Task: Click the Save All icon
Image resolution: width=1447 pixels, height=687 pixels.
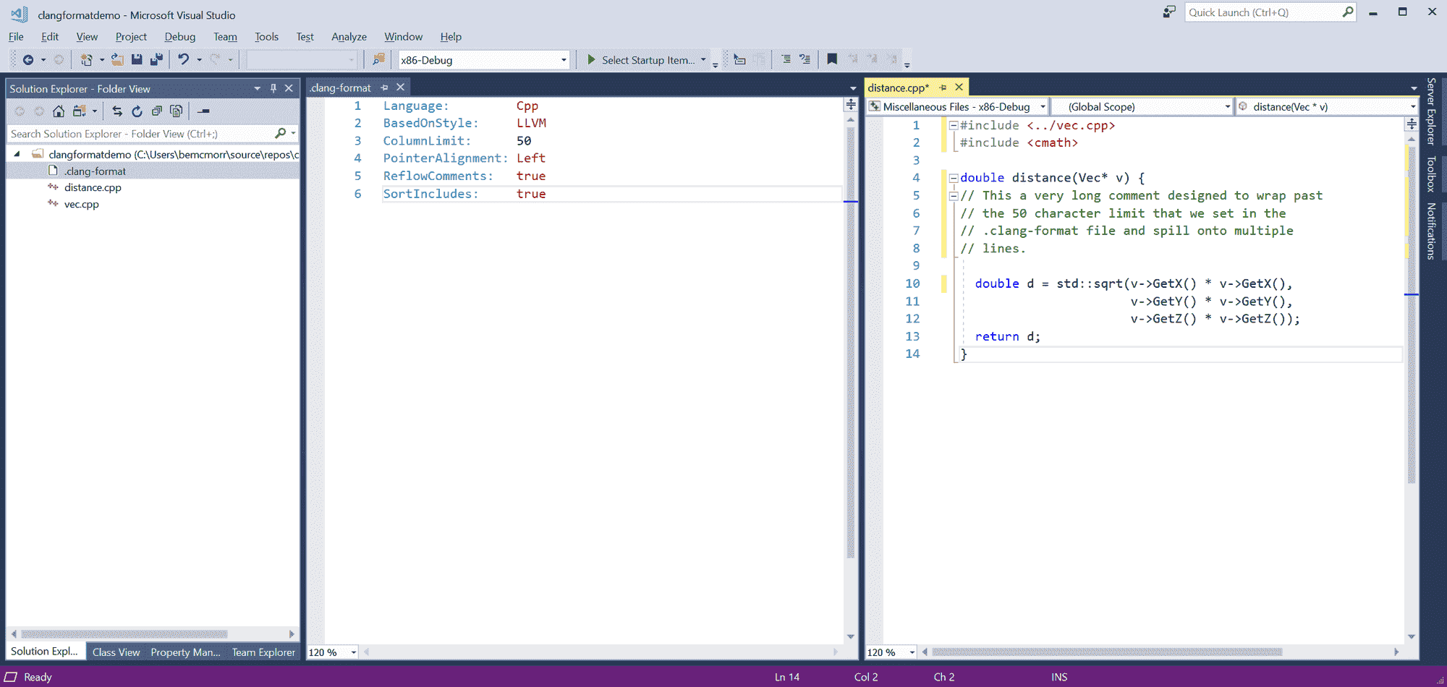Action: [x=156, y=59]
